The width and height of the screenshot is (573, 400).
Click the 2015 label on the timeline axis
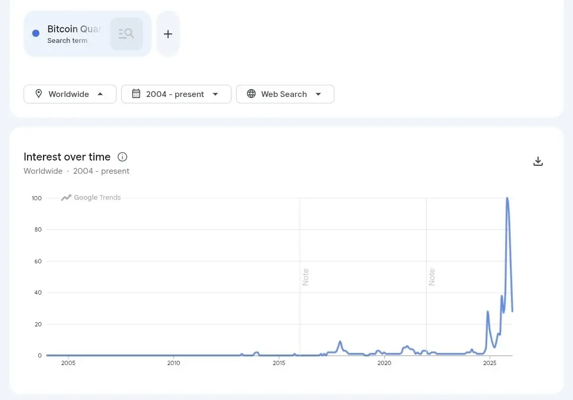pos(279,363)
